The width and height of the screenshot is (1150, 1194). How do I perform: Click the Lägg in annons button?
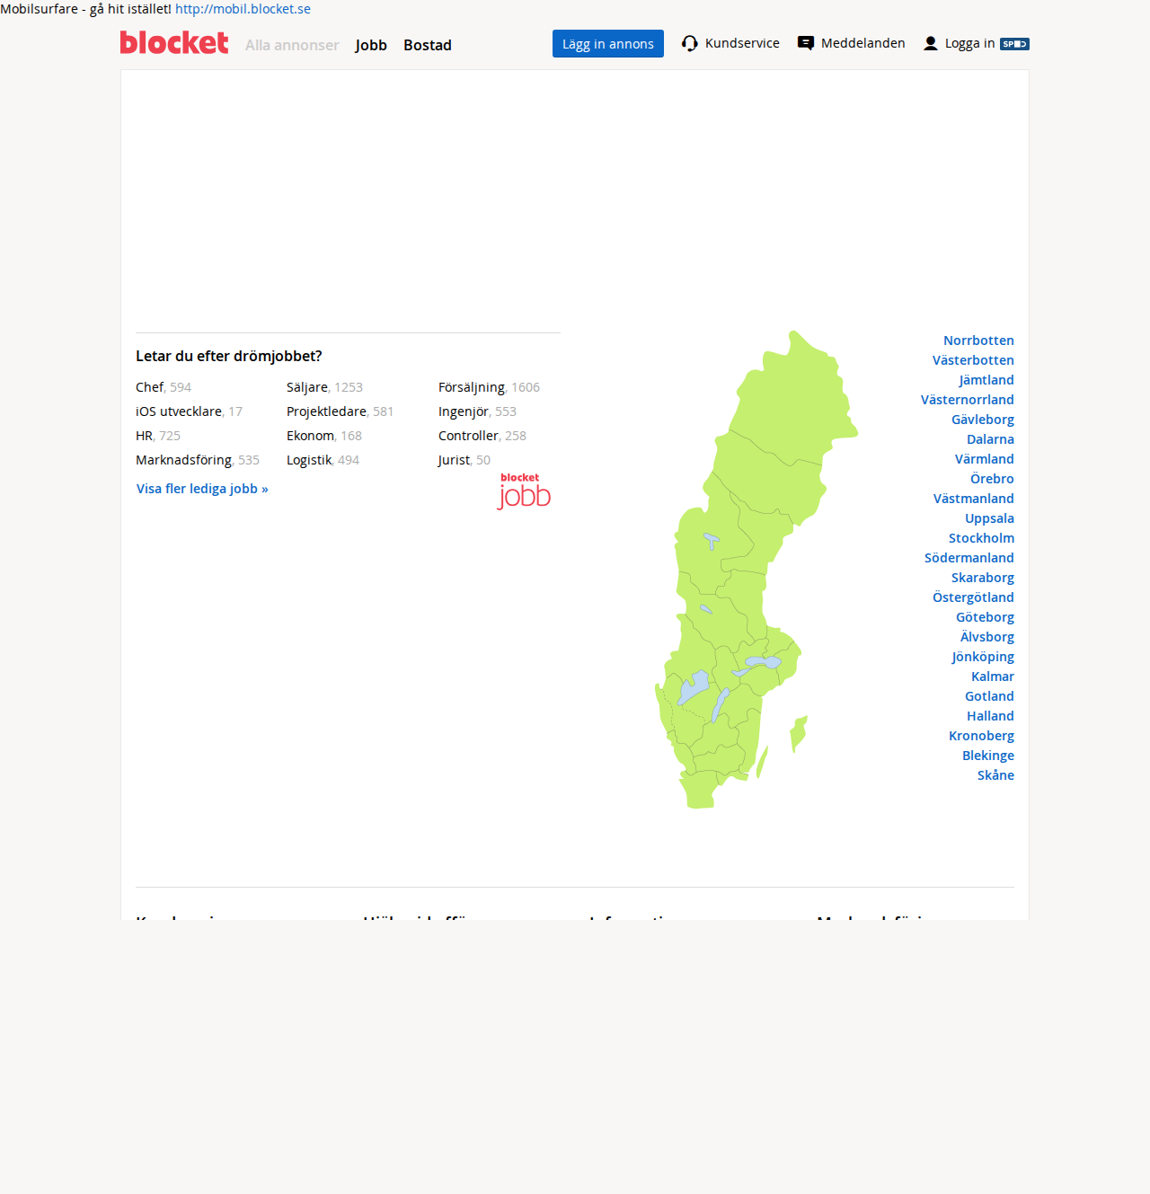608,44
